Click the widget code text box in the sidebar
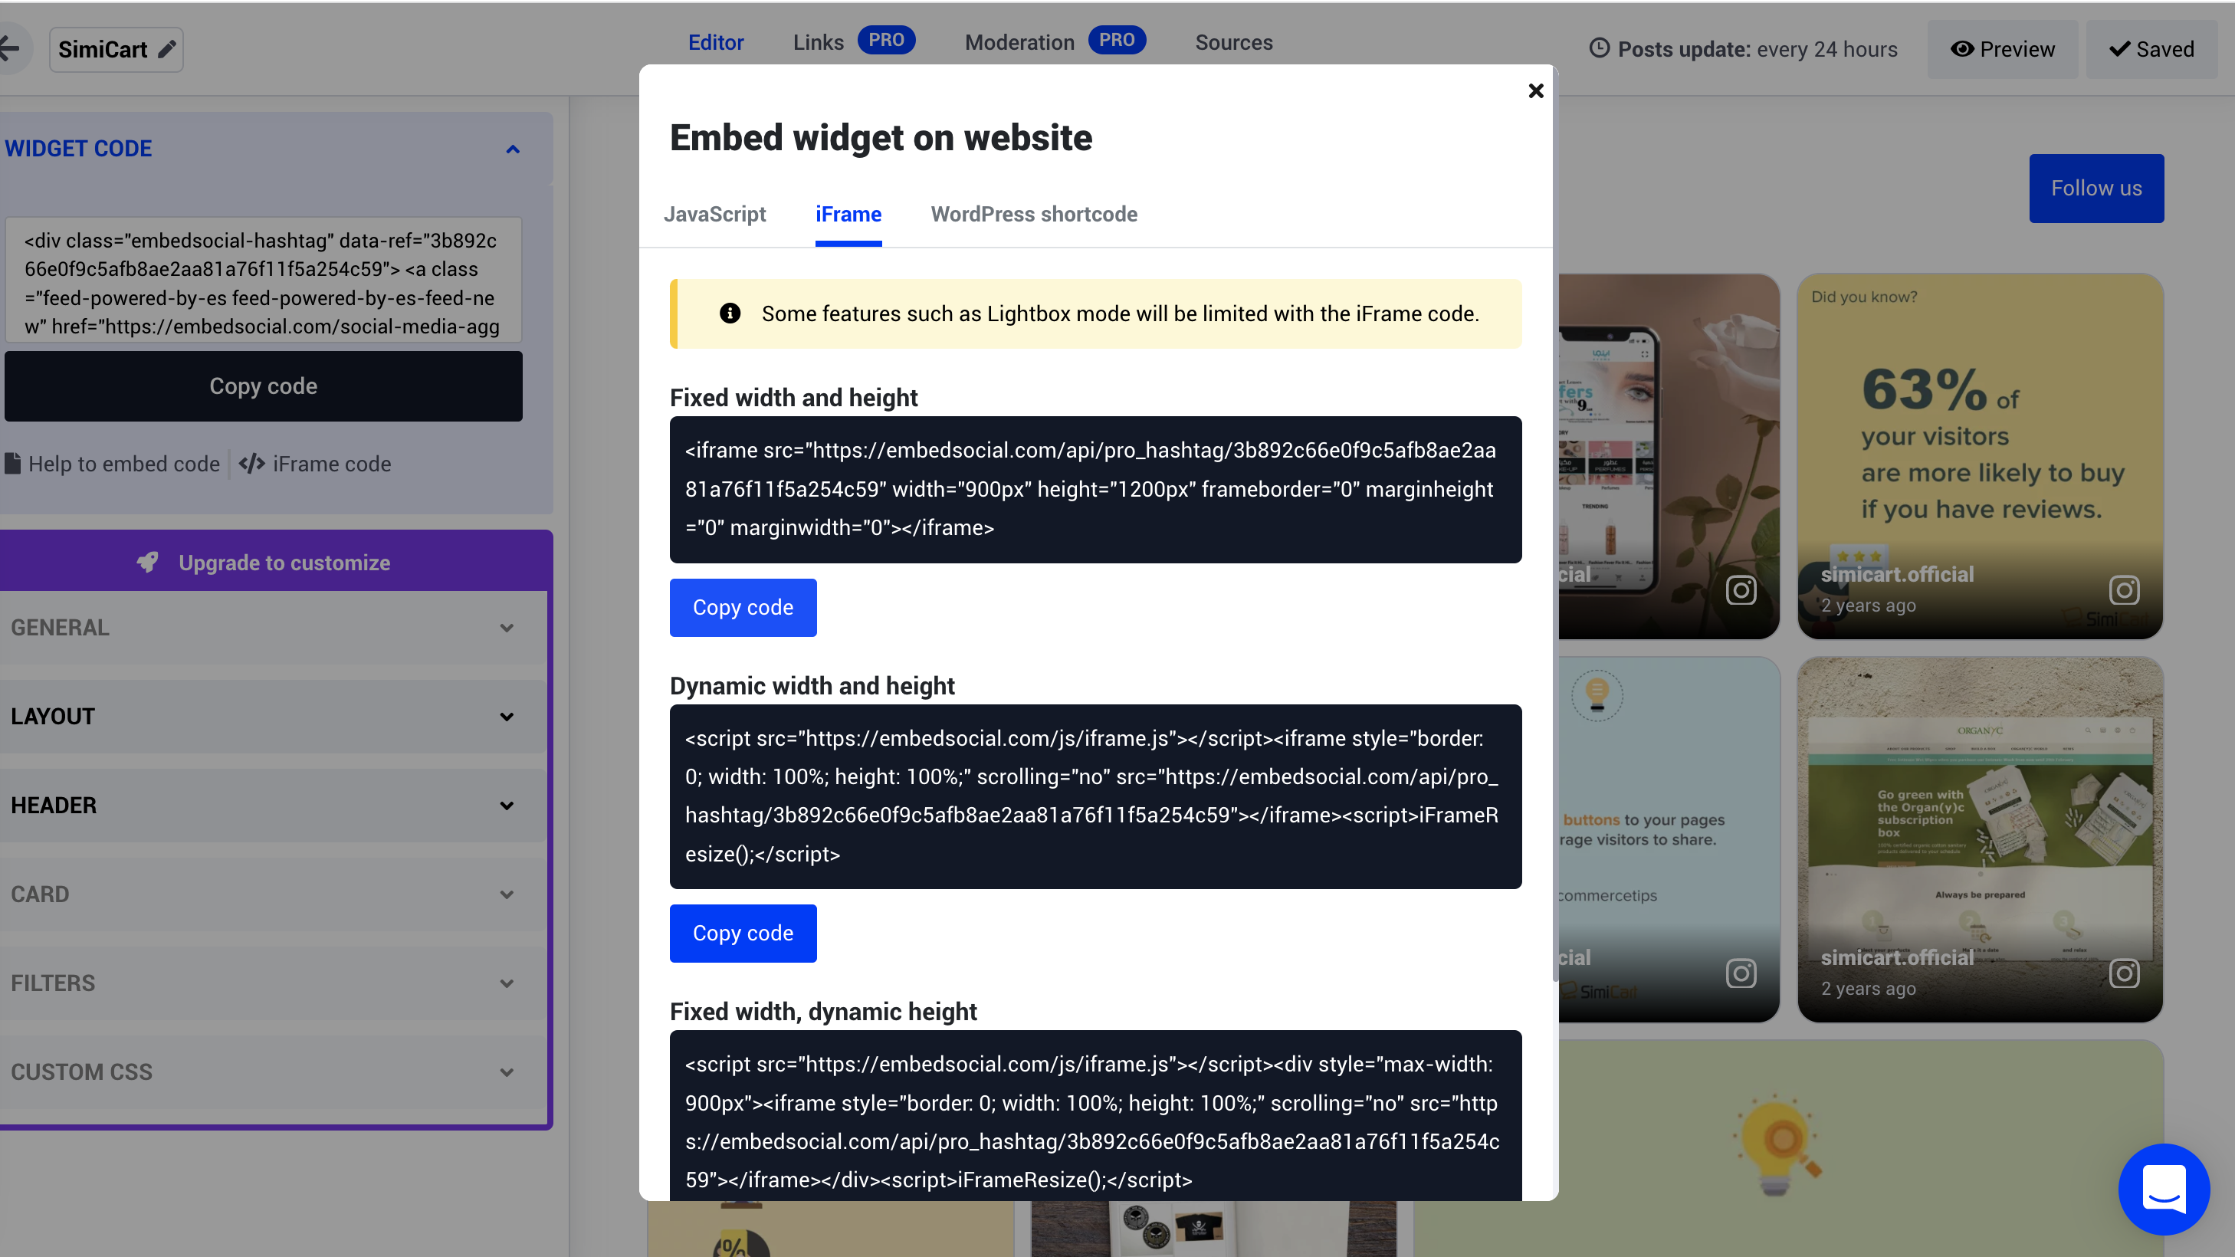This screenshot has height=1257, width=2235. point(263,282)
